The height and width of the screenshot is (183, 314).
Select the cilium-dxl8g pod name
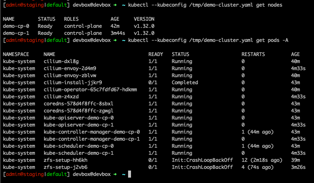tap(61, 61)
